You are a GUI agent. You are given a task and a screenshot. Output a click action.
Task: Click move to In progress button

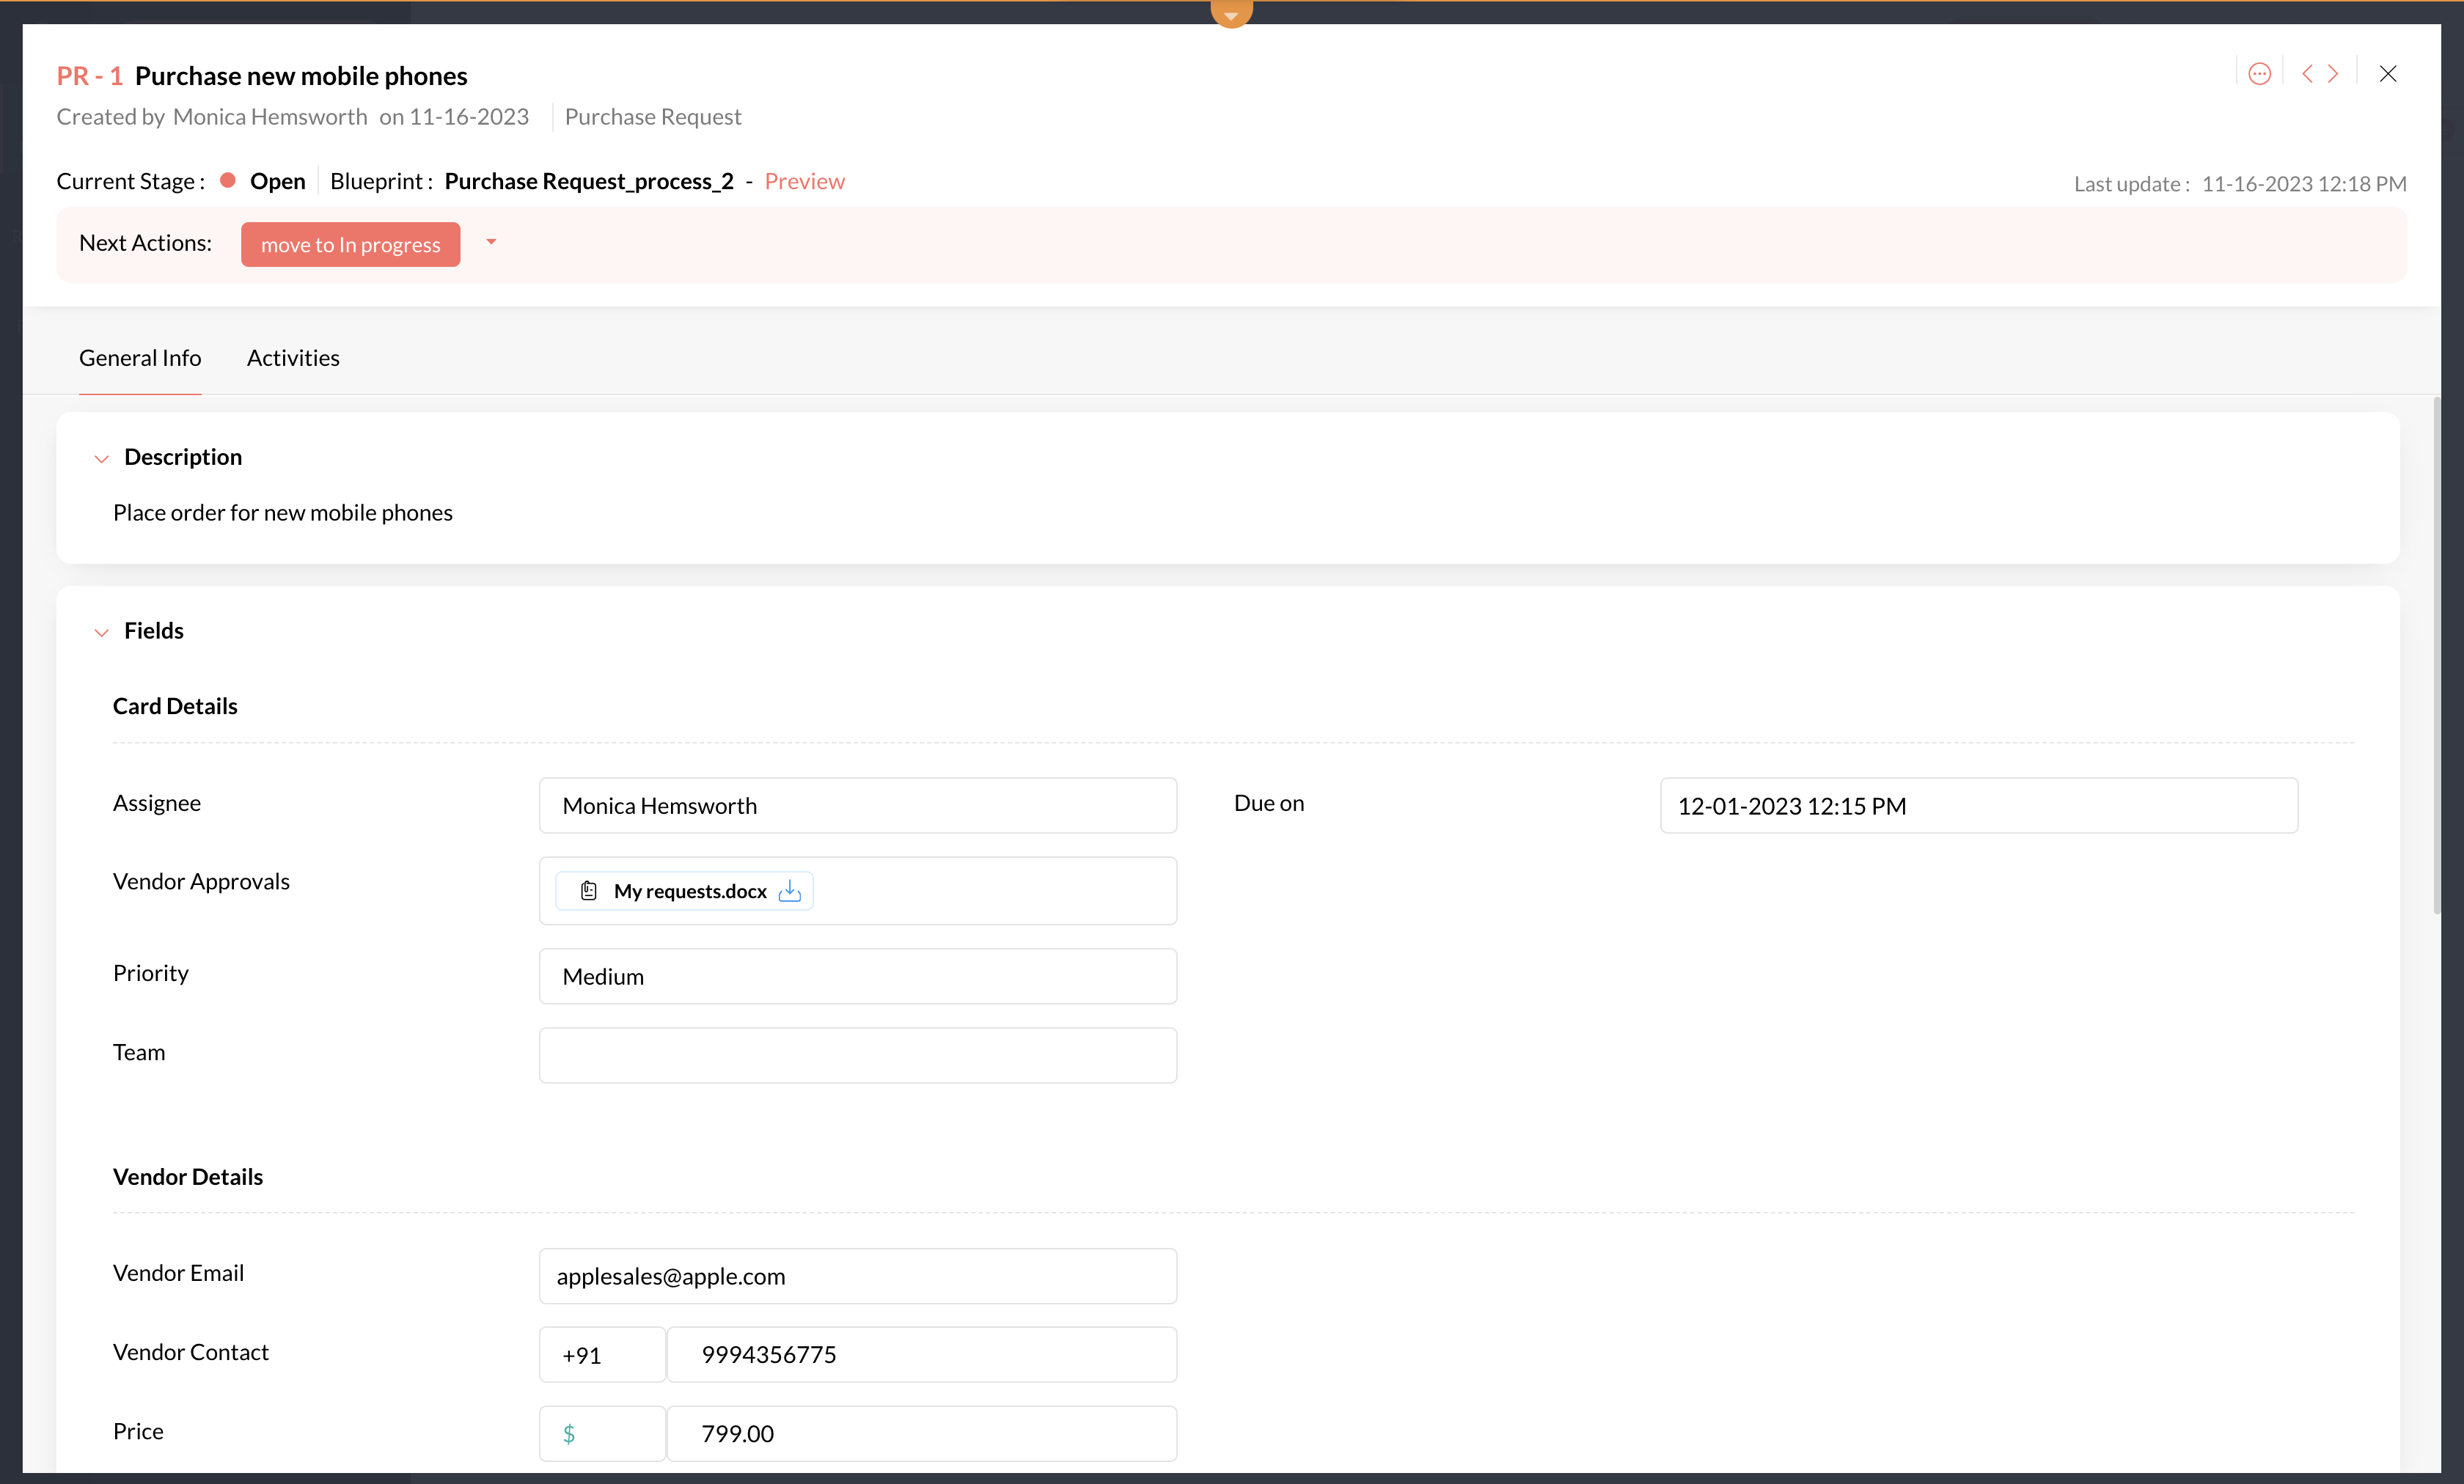coord(350,245)
